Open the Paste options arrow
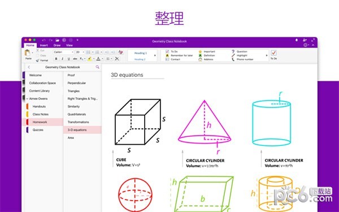The width and height of the screenshot is (339, 212). (x=32, y=53)
